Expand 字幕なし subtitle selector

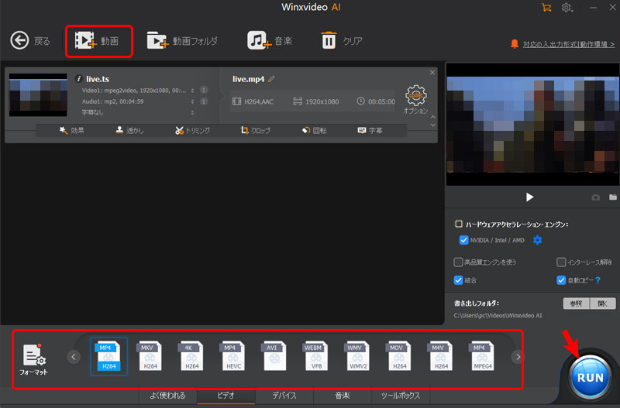[192, 112]
